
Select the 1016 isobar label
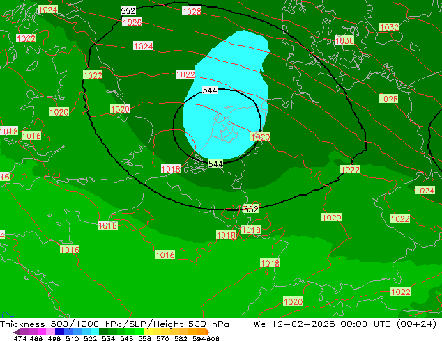click(x=70, y=249)
